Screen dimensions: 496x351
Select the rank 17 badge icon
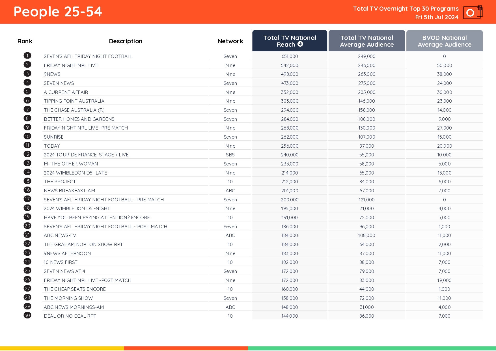(27, 199)
